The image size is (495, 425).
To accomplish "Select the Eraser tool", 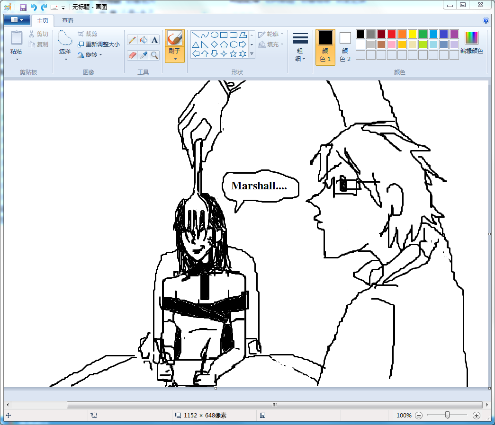I will point(132,55).
